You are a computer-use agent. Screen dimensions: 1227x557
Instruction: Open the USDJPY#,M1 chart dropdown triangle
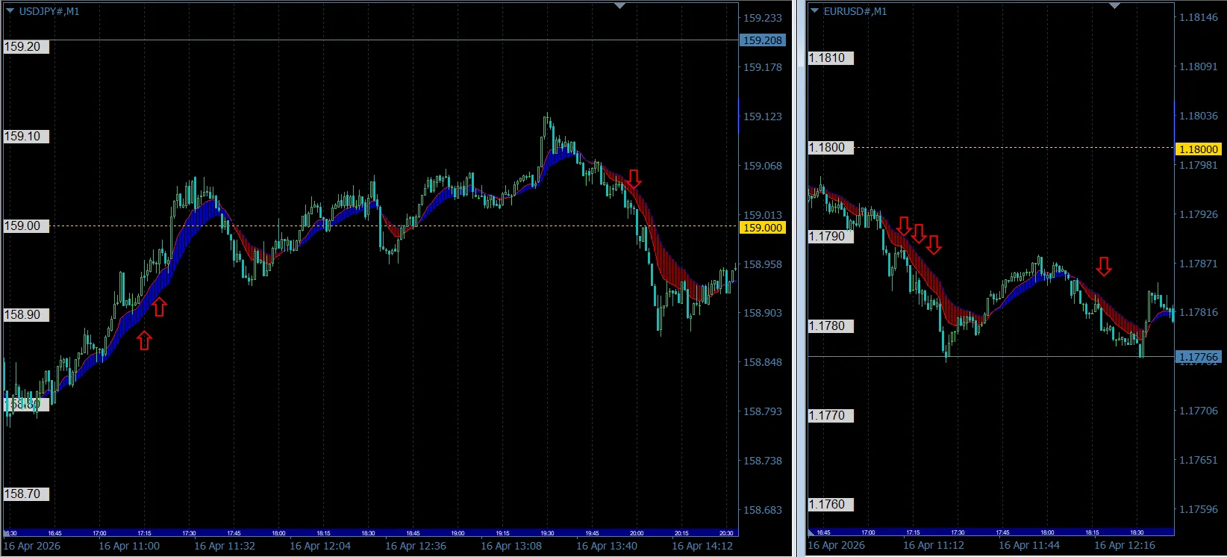pos(10,11)
